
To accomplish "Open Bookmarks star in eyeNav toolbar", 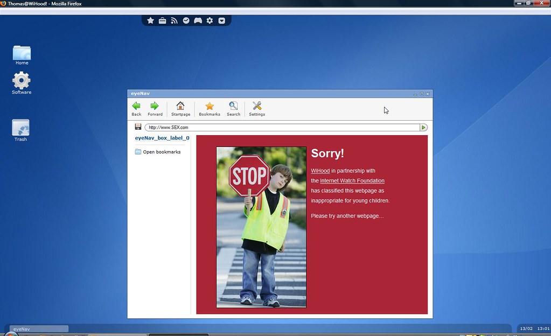I will (210, 109).
